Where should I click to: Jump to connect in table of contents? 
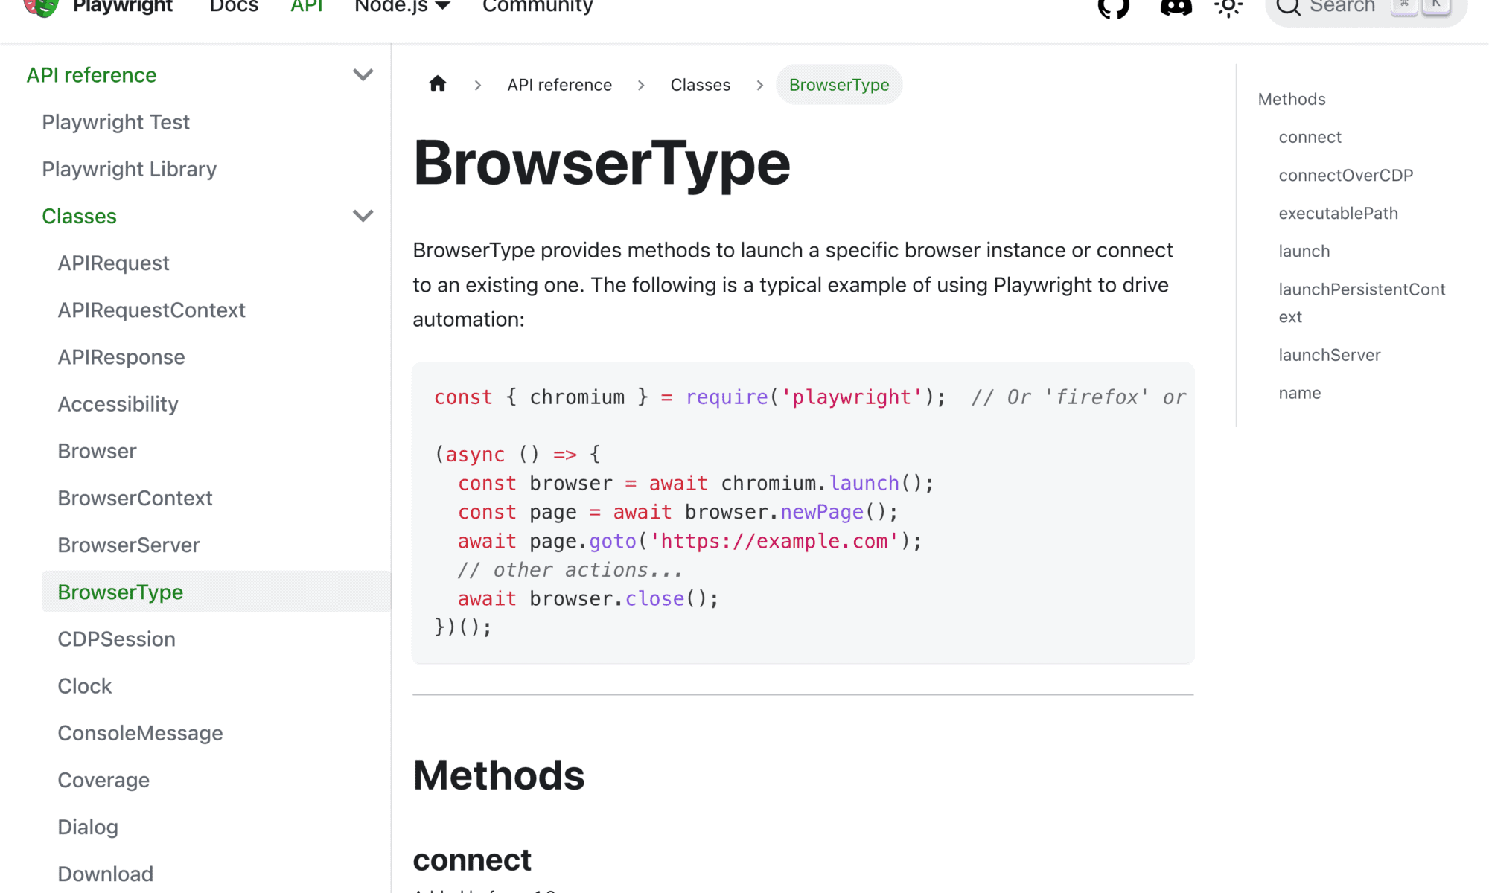point(1310,137)
